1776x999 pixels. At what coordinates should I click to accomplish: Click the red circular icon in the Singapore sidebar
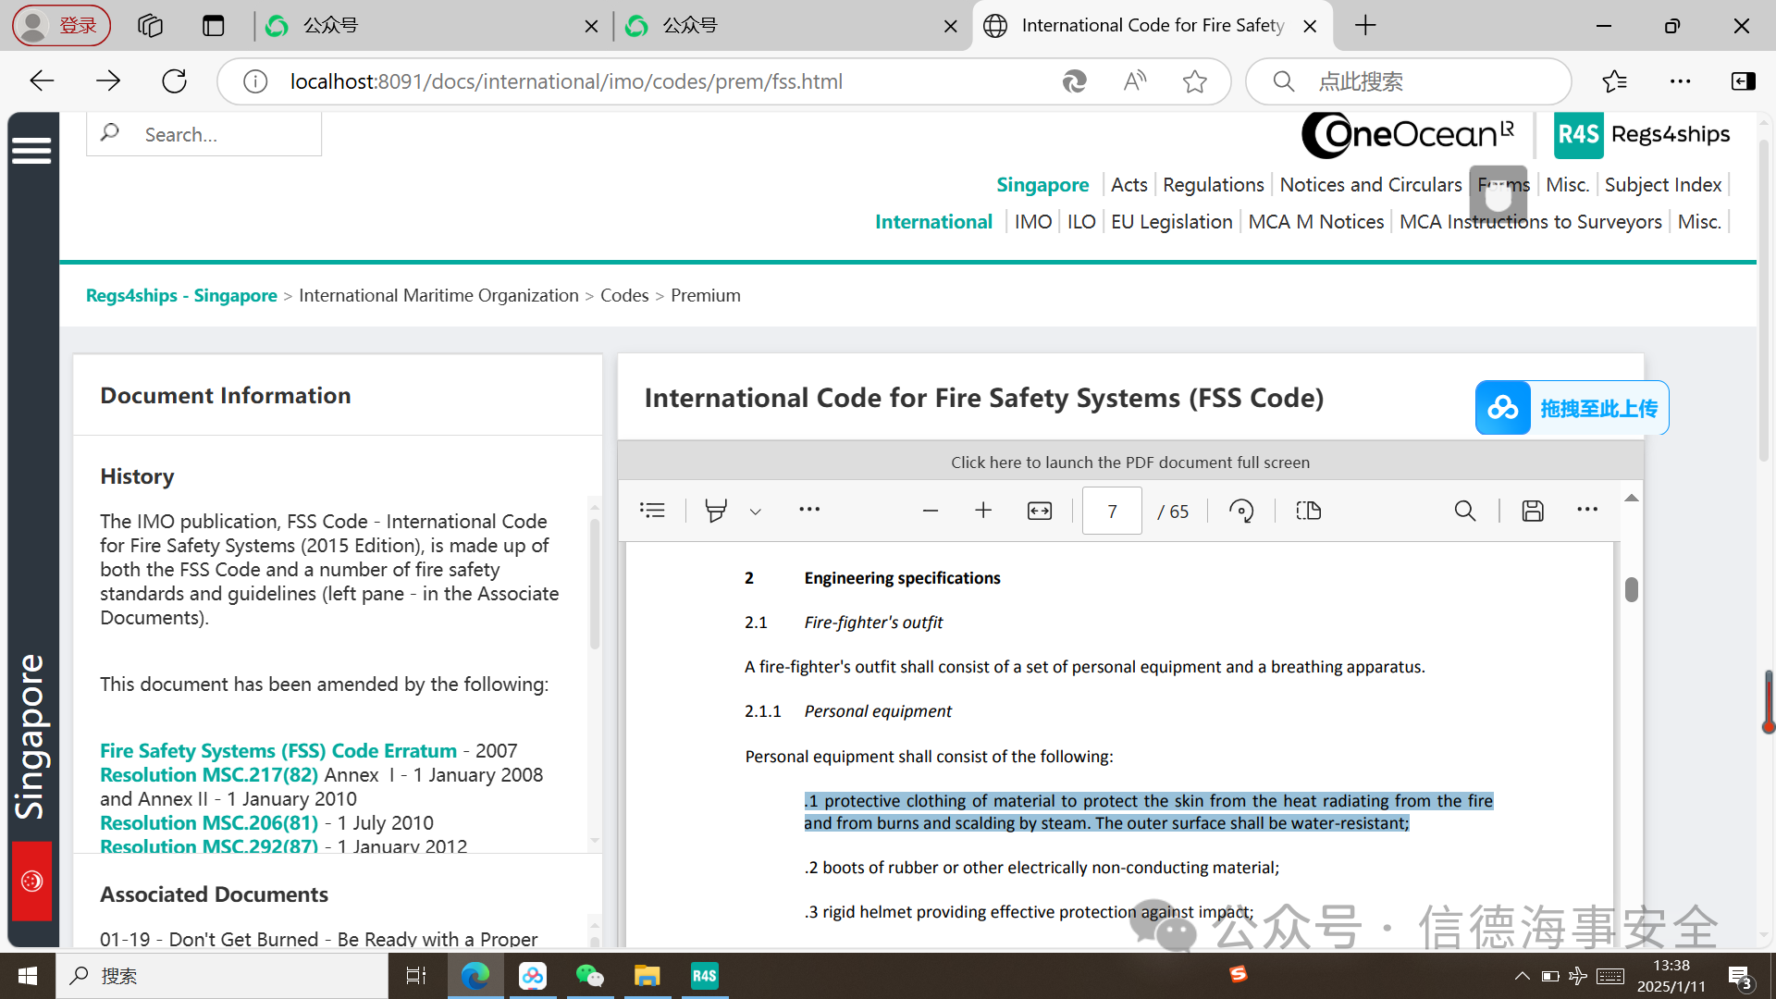[x=31, y=881]
